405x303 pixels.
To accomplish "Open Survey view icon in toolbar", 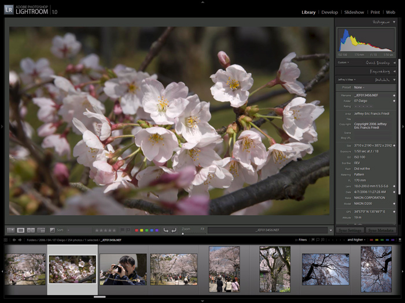I will [x=41, y=230].
